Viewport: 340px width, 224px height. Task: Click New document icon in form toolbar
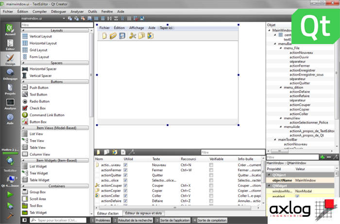(x=104, y=36)
